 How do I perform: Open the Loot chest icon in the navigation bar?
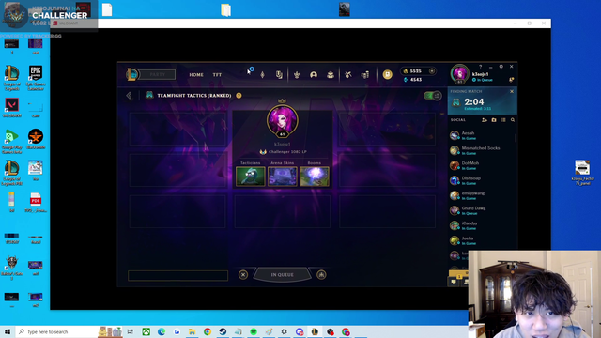(x=331, y=75)
